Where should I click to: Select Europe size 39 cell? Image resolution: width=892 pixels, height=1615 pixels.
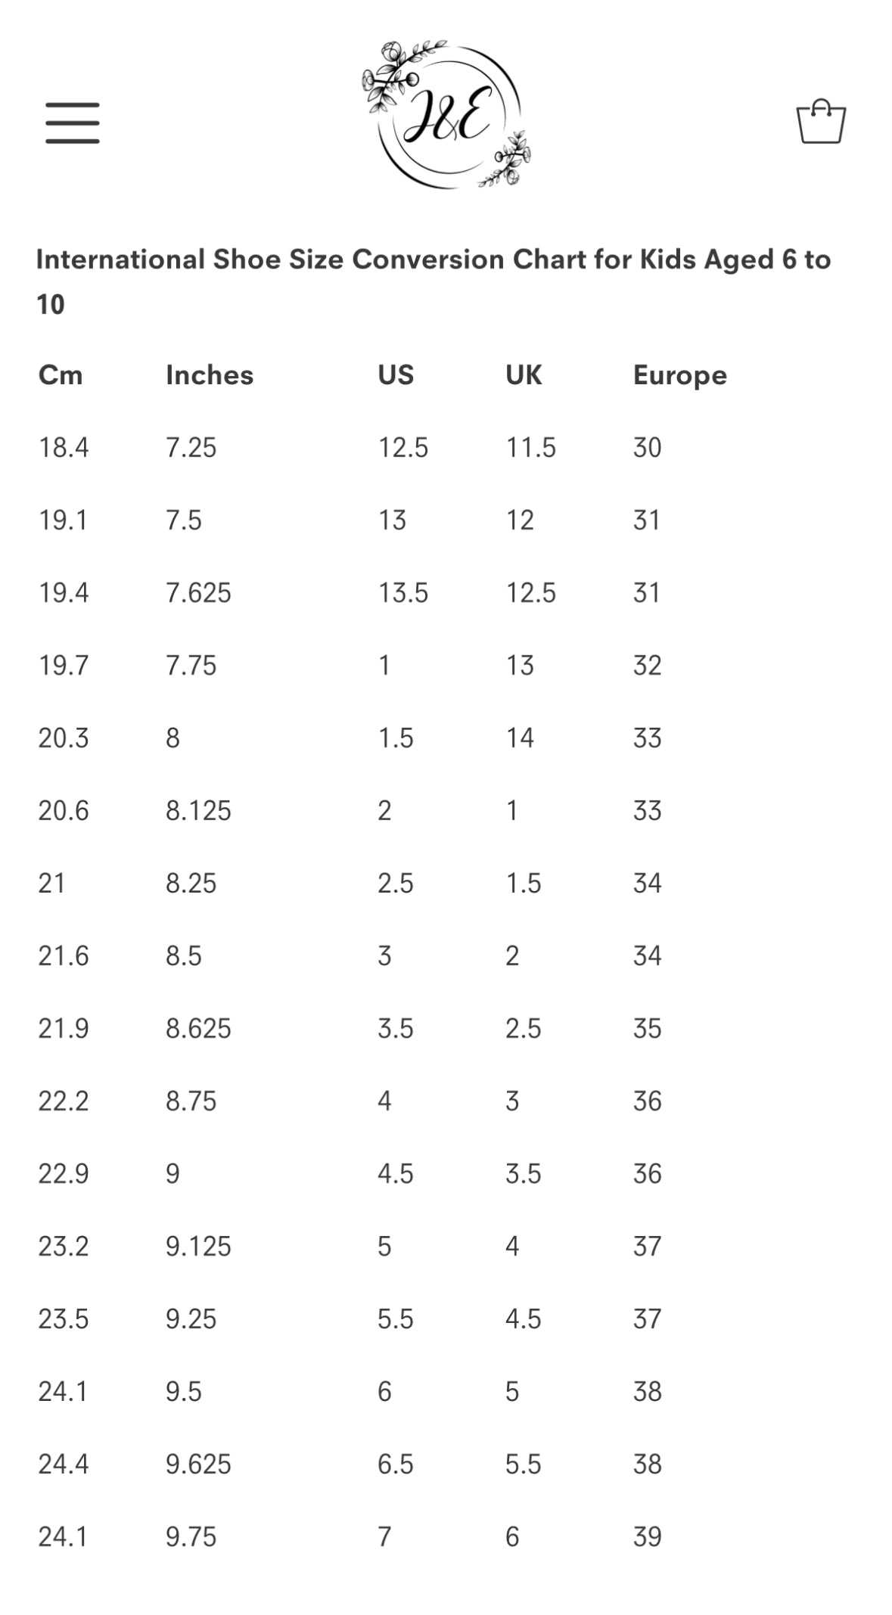coord(647,1537)
